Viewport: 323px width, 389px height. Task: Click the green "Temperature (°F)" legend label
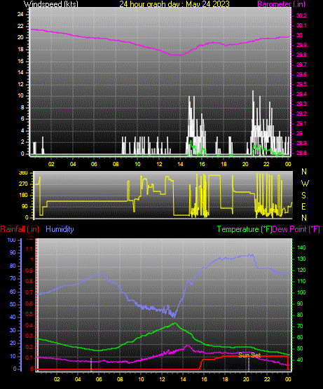pyautogui.click(x=245, y=229)
